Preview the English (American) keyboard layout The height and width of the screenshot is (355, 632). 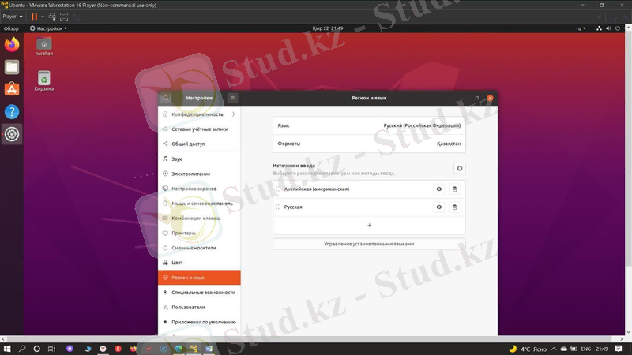pyautogui.click(x=439, y=189)
